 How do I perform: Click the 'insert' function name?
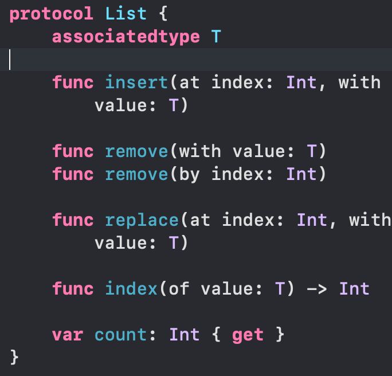(x=136, y=83)
